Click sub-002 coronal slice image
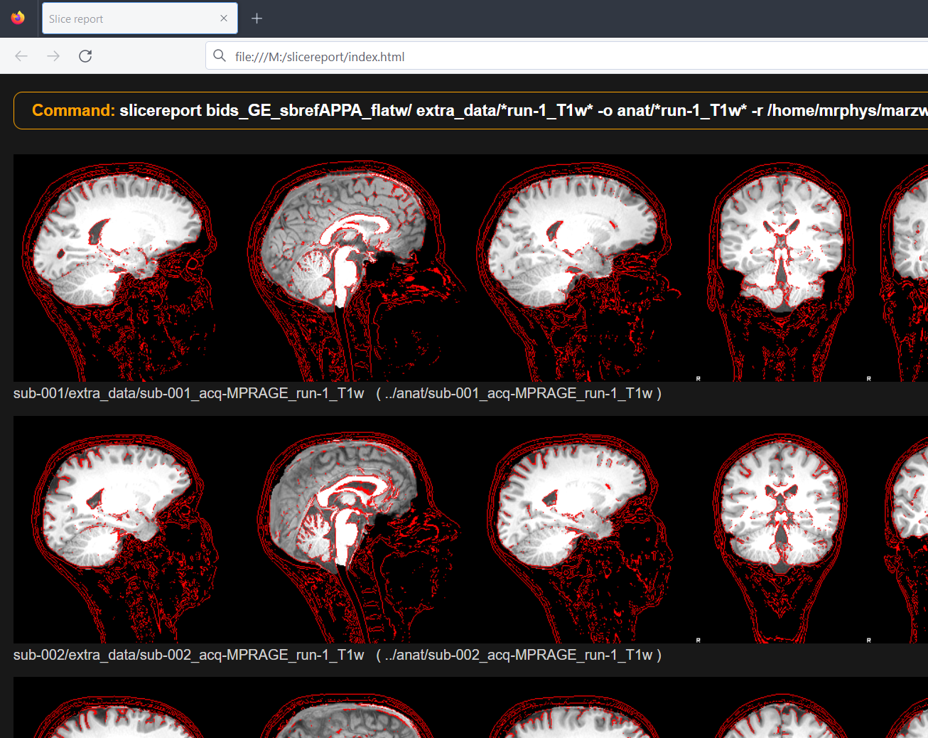Image resolution: width=928 pixels, height=738 pixels. [x=781, y=530]
